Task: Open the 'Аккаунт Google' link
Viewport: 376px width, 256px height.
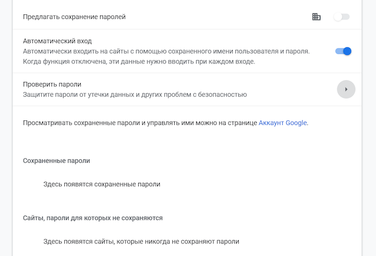Action: coord(282,123)
